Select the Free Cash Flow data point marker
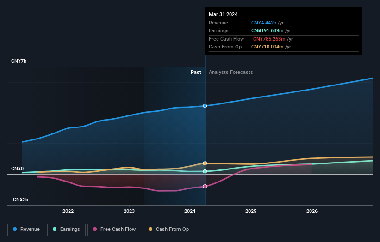The height and width of the screenshot is (242, 380). point(205,187)
